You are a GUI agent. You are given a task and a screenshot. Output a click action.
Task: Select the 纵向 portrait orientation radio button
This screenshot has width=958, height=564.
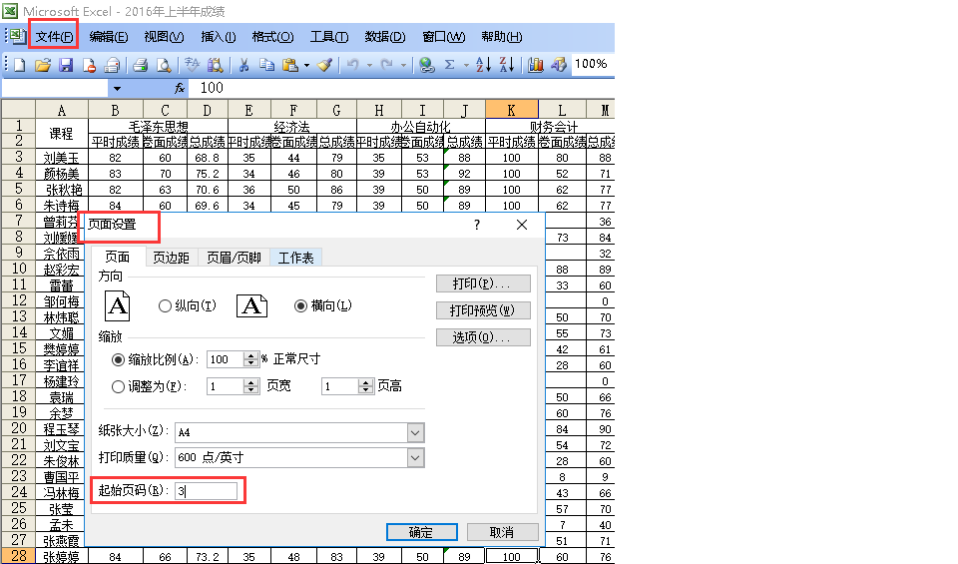pos(166,306)
